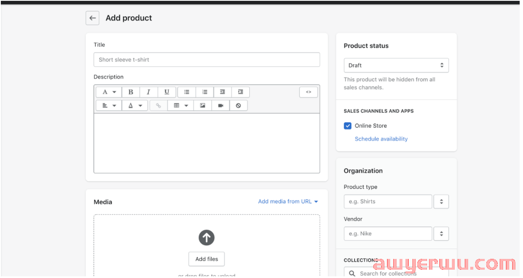Screen dimensions: 523x278
Task: Uncheck the Online Store checkbox
Action: [348, 126]
